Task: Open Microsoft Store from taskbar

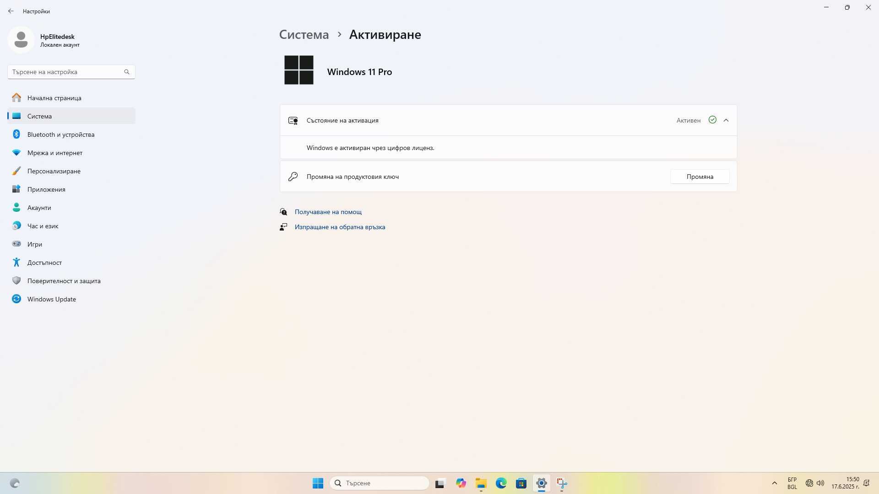Action: click(x=521, y=483)
